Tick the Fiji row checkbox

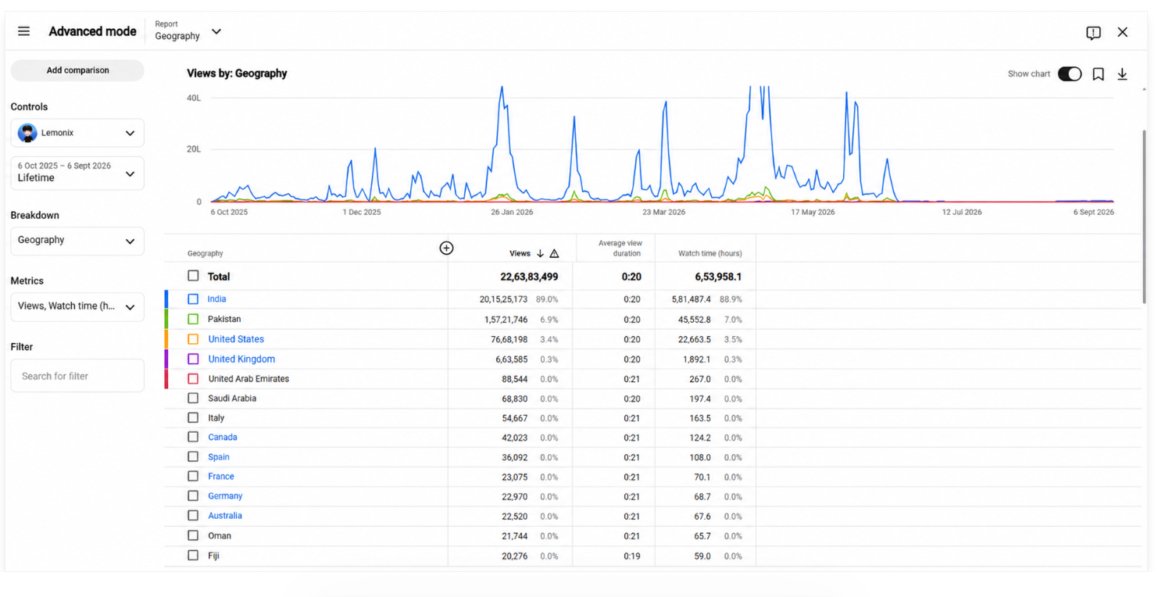coord(193,555)
